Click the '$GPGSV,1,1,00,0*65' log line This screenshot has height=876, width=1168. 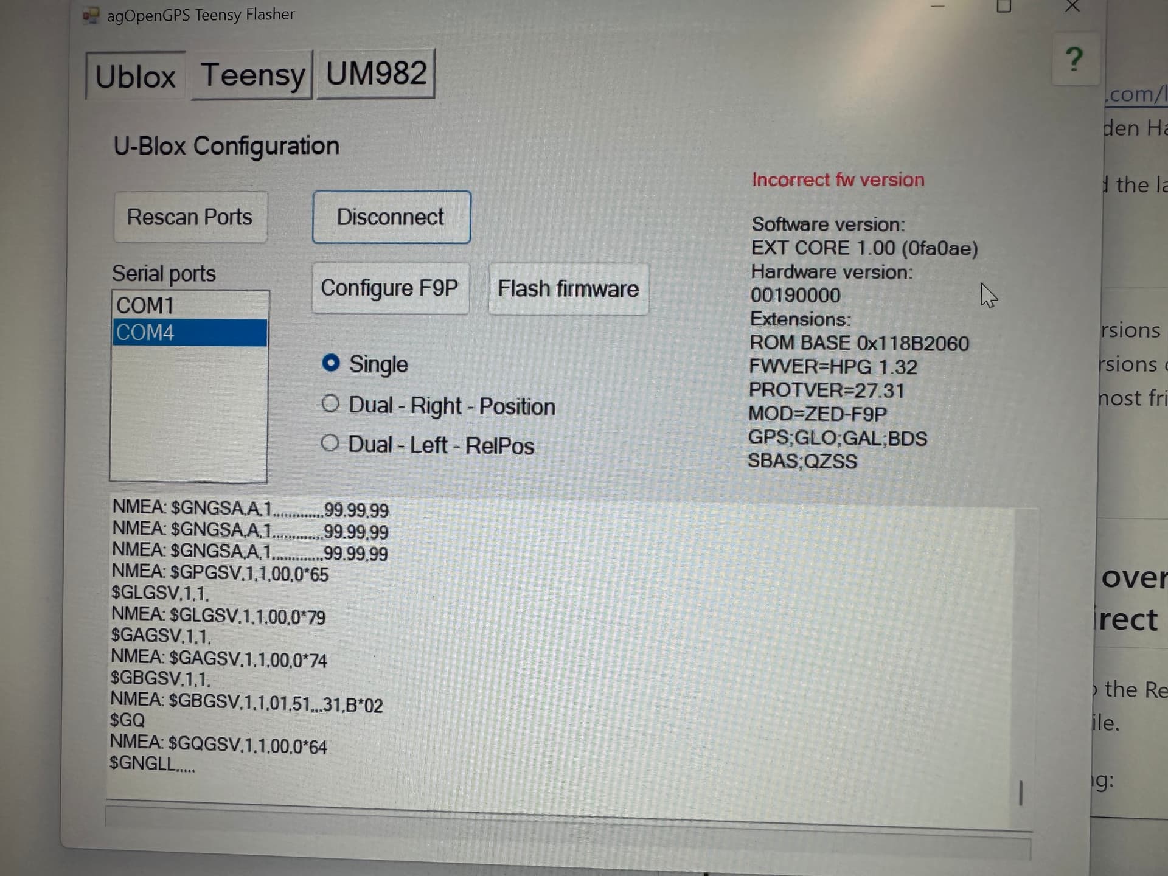click(220, 573)
